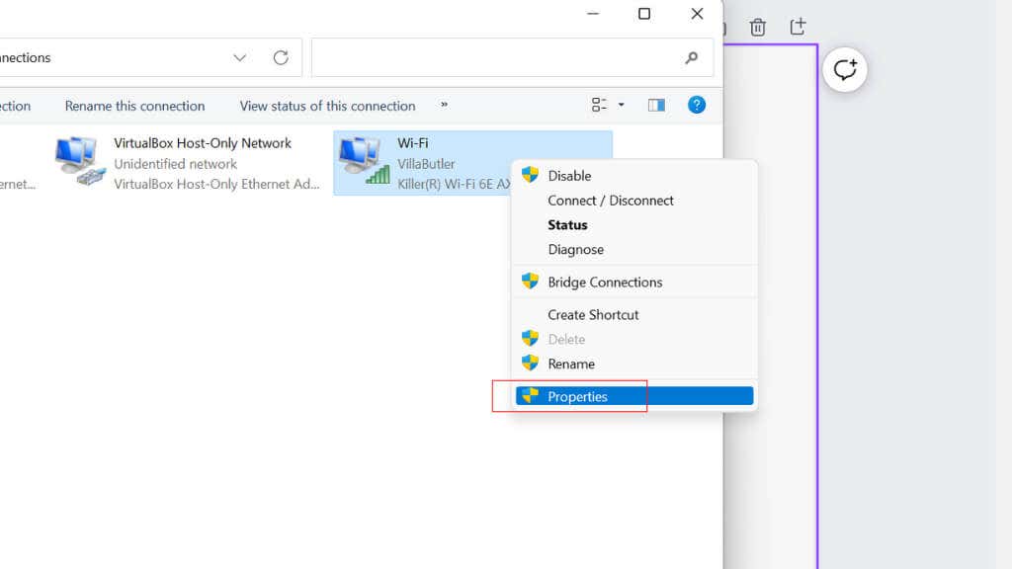This screenshot has height=569, width=1012.
Task: Click the share export icon
Action: pos(797,27)
